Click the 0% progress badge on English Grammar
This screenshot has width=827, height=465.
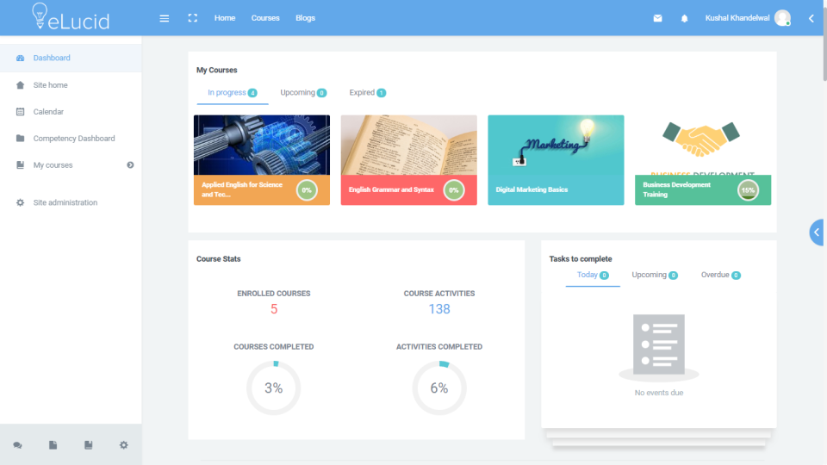pos(454,189)
